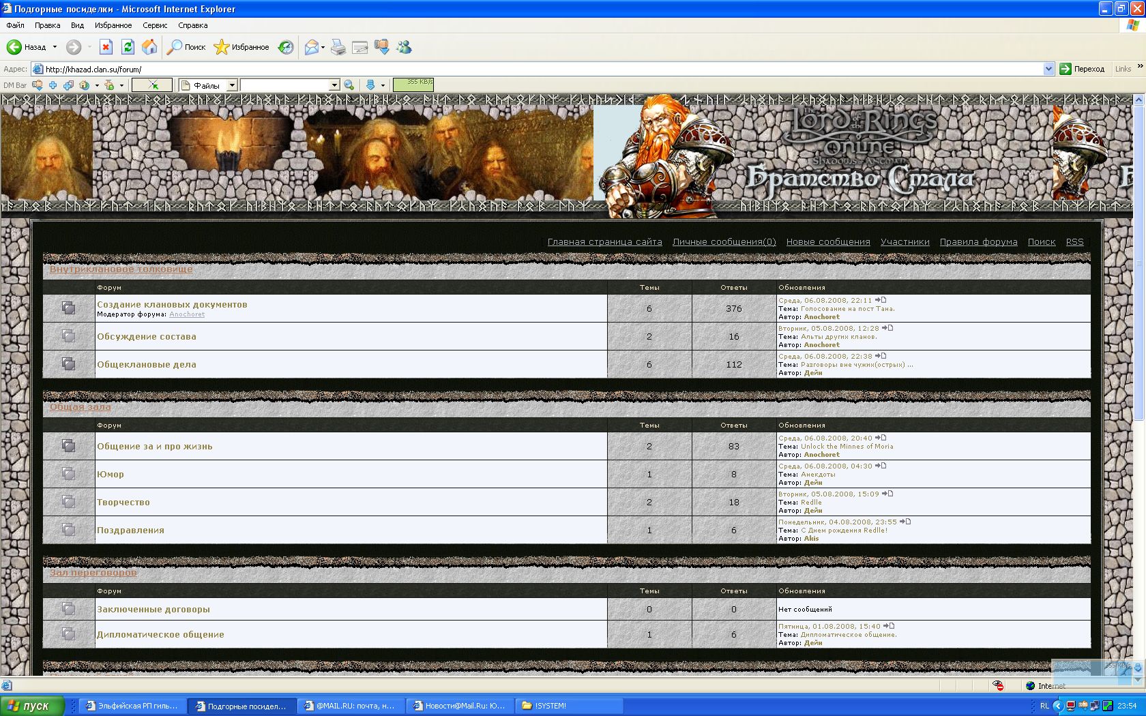Viewport: 1146px width, 716px height.
Task: Open the Правка menu
Action: (x=47, y=25)
